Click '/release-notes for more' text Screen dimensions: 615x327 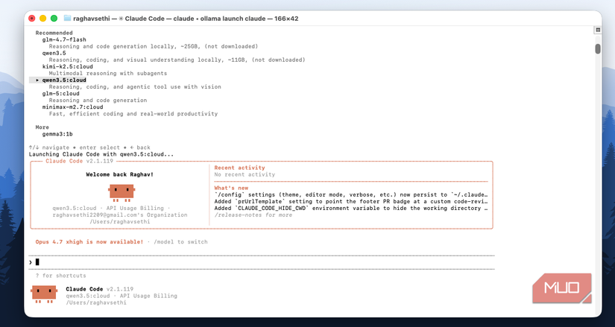[253, 215]
